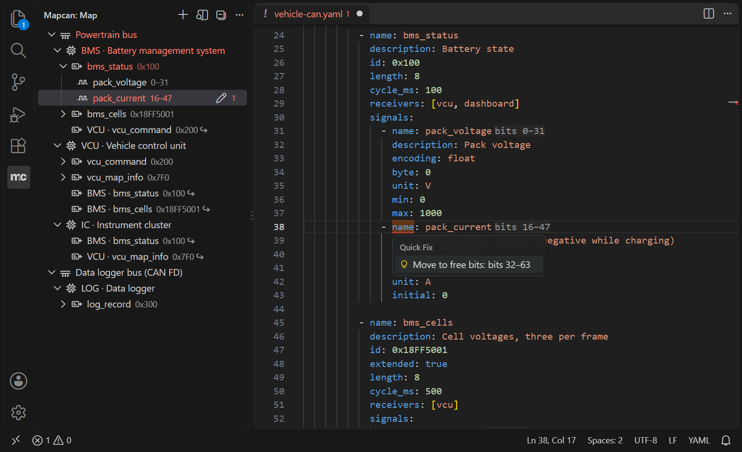Viewport: 742px width, 452px height.
Task: Collapse the Powertrain bus node
Action: (x=52, y=35)
